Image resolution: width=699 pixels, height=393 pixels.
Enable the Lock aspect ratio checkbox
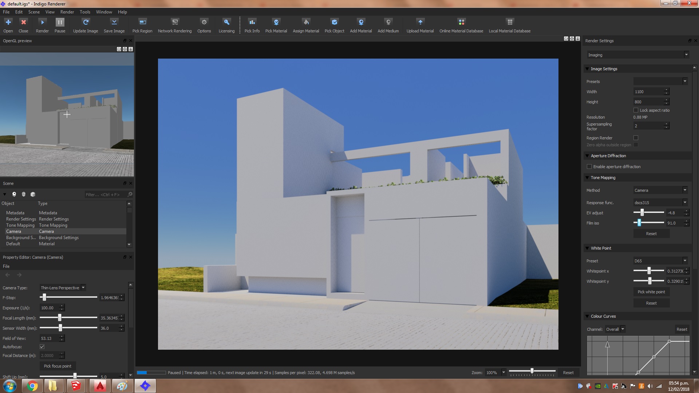click(636, 110)
